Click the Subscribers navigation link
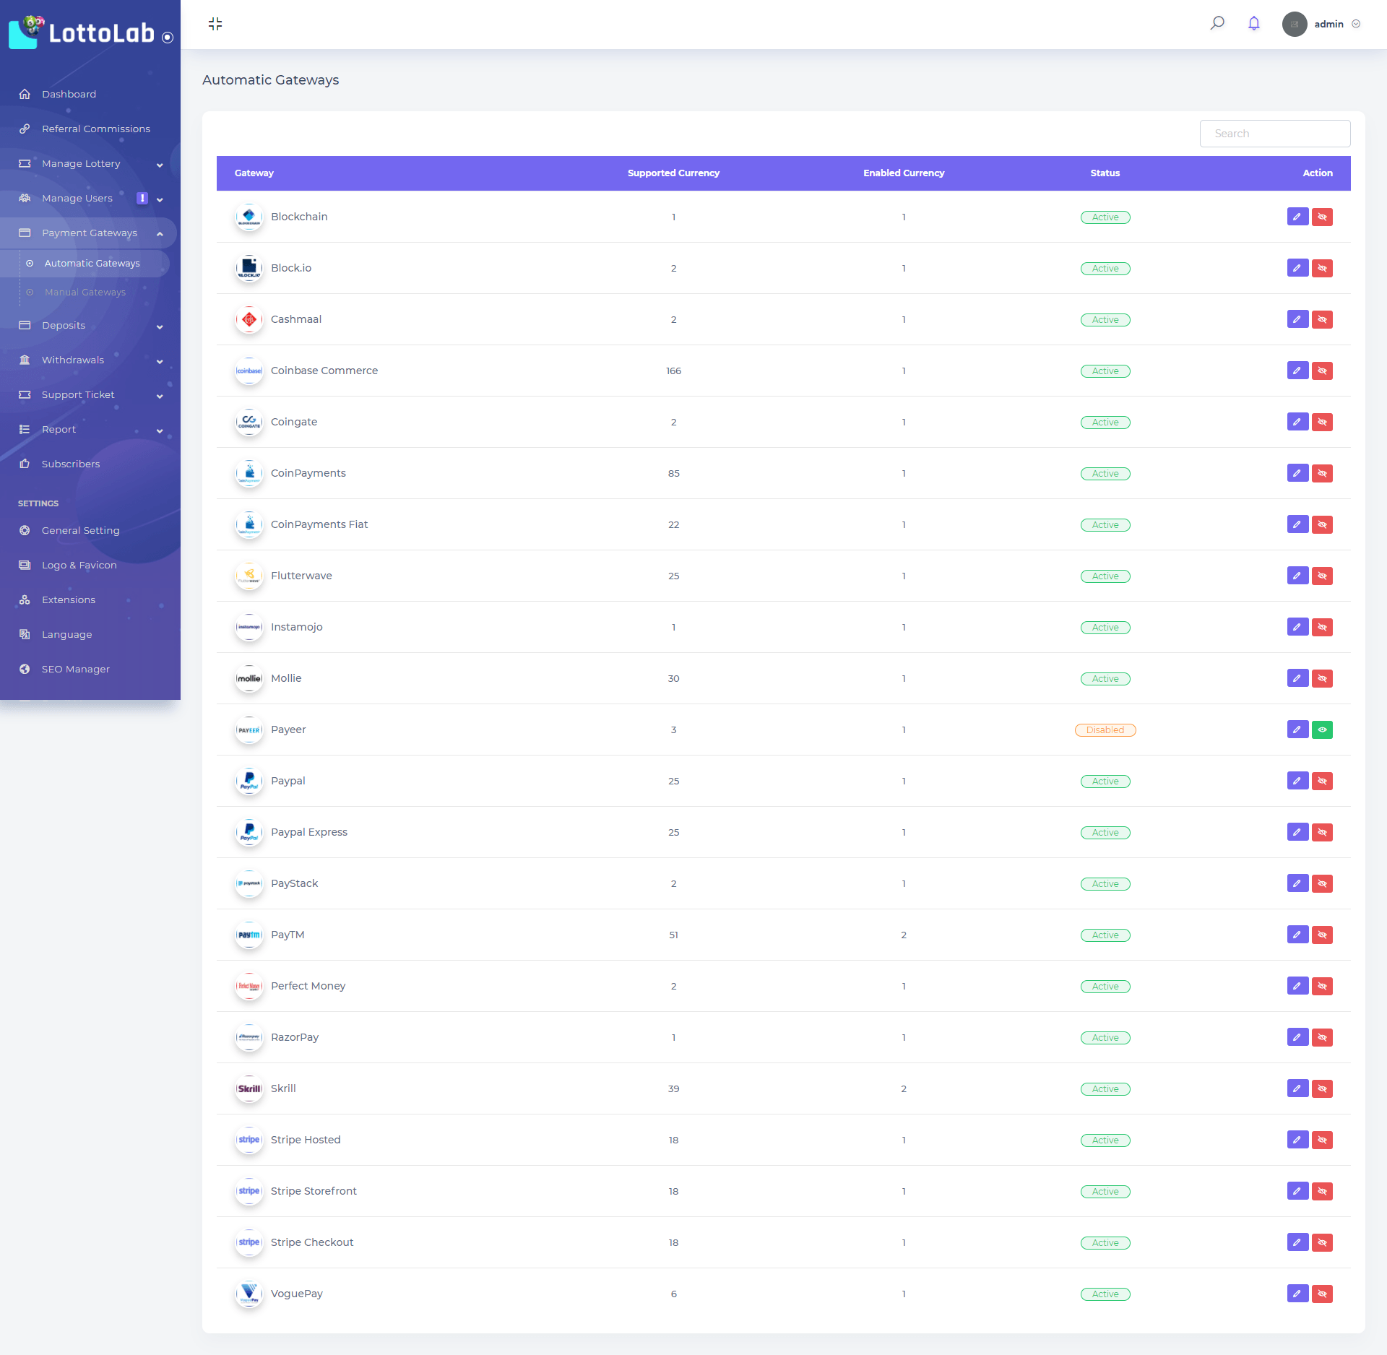The image size is (1387, 1355). [71, 463]
